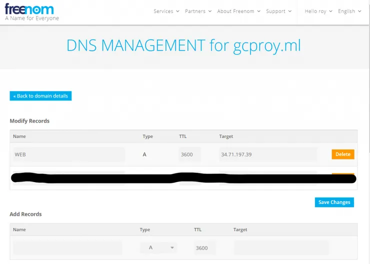This screenshot has width=370, height=264.
Task: Click the DNS MANAGEMENT for gcproy.ml title
Action: (x=183, y=45)
